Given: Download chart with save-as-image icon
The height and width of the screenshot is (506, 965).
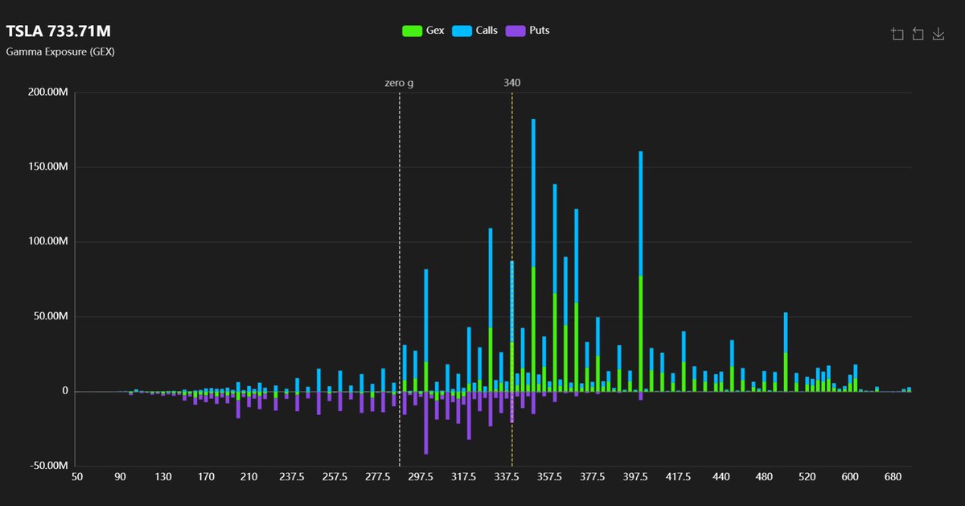Looking at the screenshot, I should (938, 34).
